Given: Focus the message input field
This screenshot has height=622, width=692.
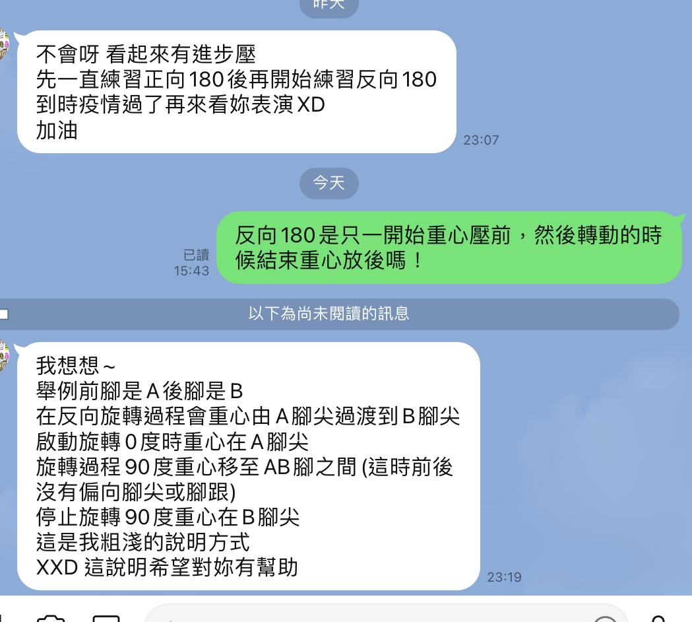Looking at the screenshot, I should click(386, 614).
